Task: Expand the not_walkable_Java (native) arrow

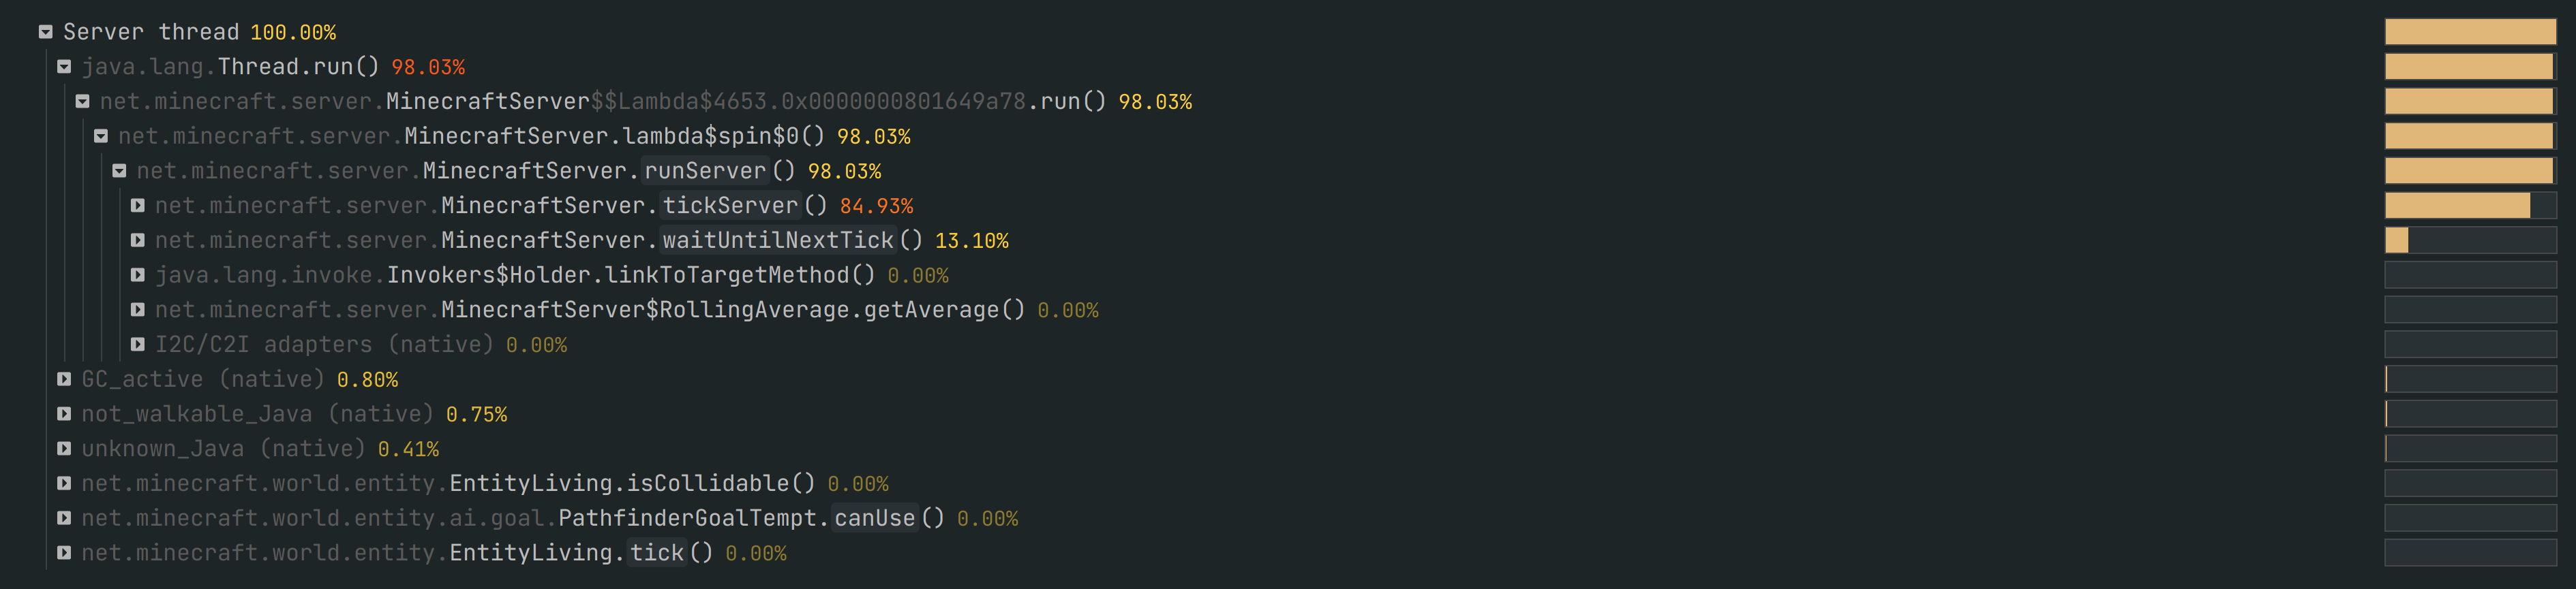Action: [x=64, y=413]
